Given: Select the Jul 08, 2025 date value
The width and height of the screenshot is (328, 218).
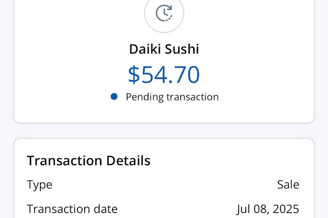Looking at the screenshot, I should [x=268, y=209].
